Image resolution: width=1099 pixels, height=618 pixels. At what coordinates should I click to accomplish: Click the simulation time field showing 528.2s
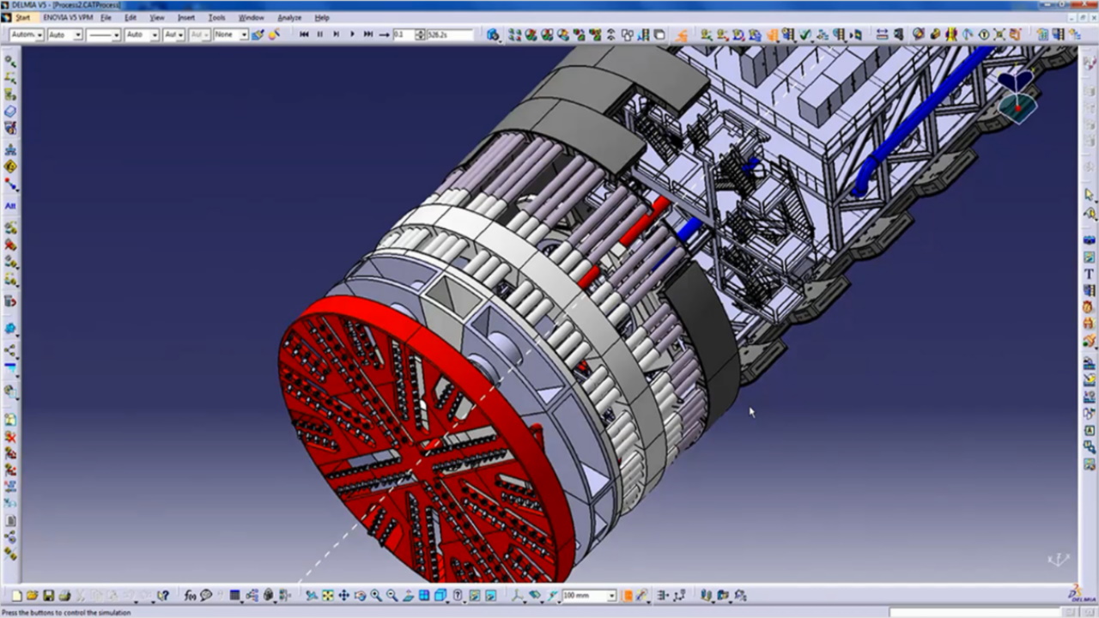tap(448, 35)
